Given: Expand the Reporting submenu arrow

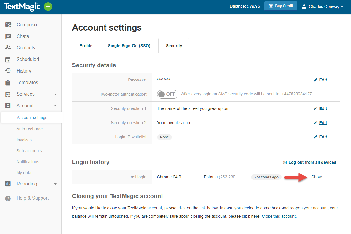Looking at the screenshot, I should (x=55, y=184).
